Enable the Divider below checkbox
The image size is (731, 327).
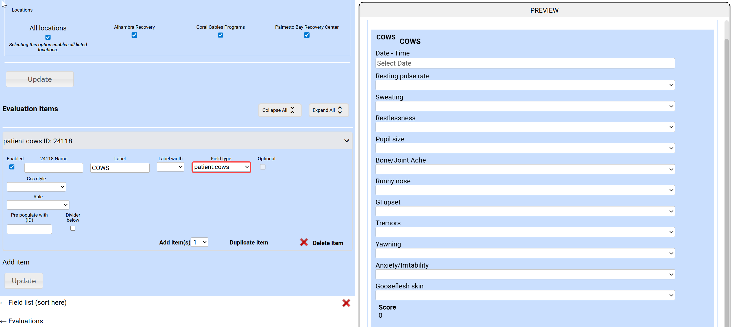point(73,228)
